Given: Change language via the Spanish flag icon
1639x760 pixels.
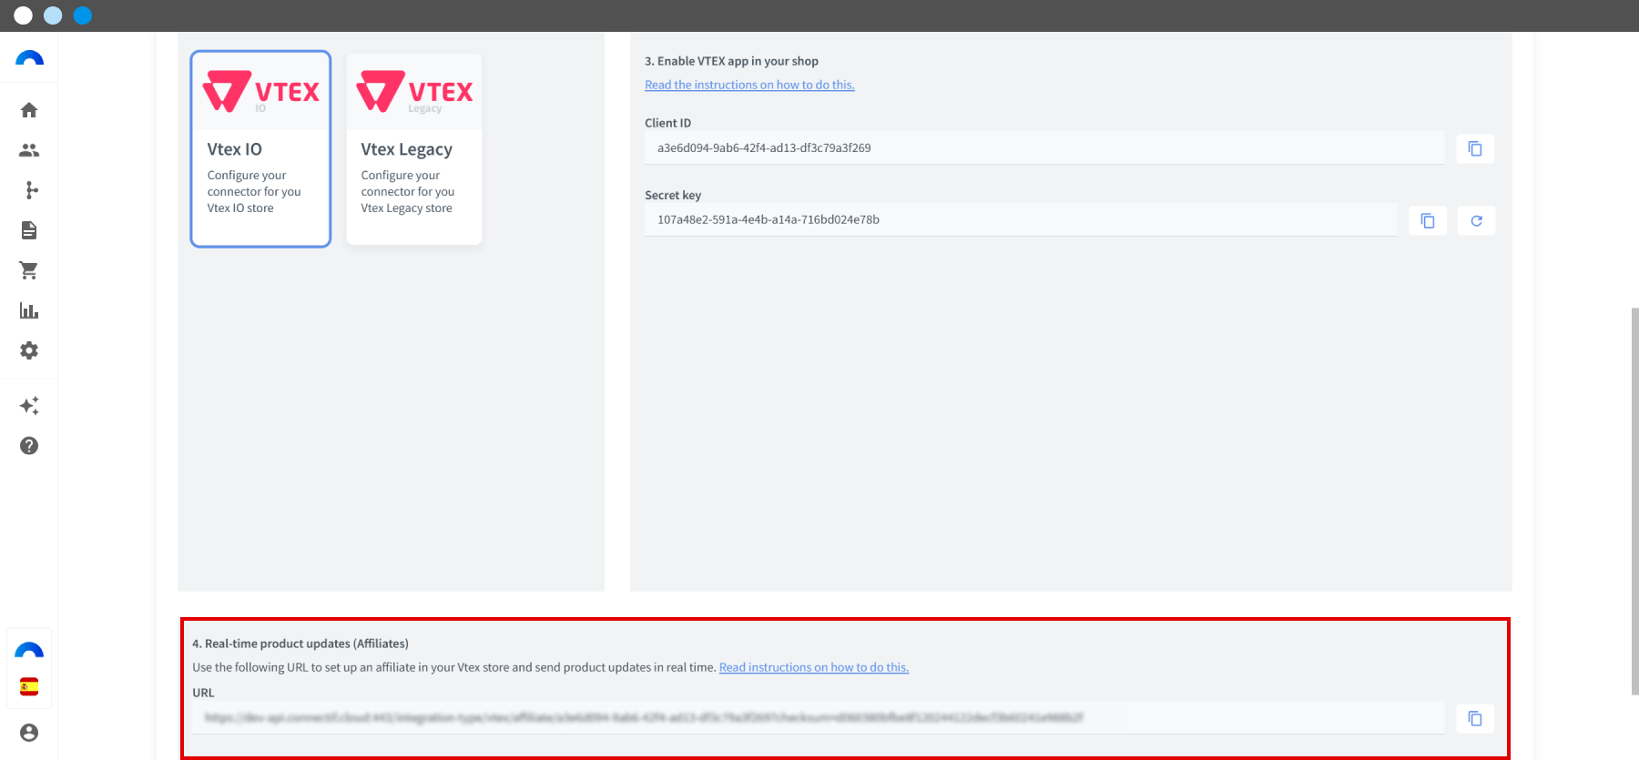Looking at the screenshot, I should [29, 686].
